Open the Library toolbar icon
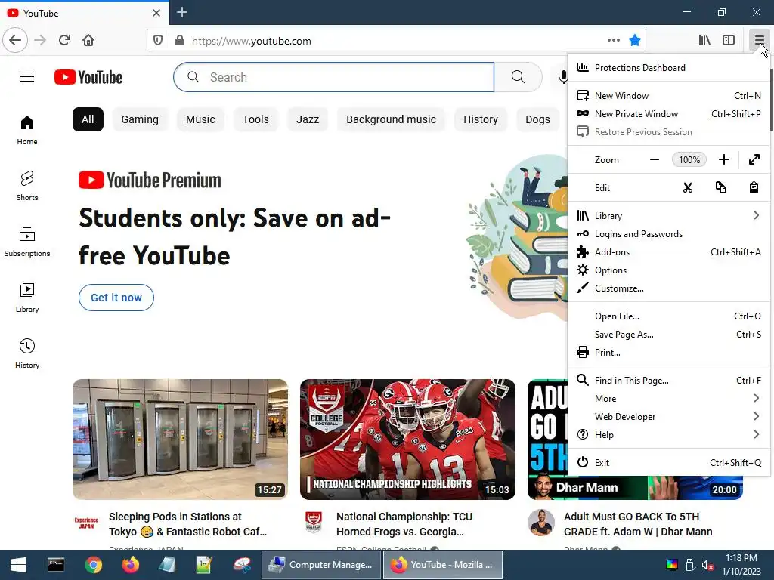Screen dimensions: 774x580 [x=704, y=40]
